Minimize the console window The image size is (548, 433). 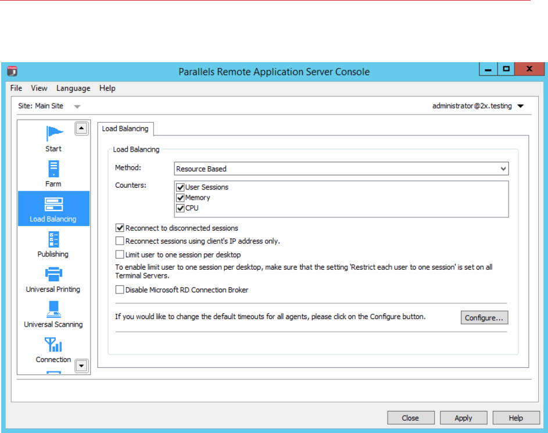(488, 69)
